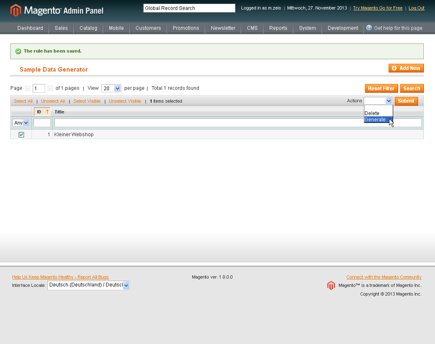This screenshot has width=435, height=344.
Task: Click the Select Visible link
Action: pos(87,101)
